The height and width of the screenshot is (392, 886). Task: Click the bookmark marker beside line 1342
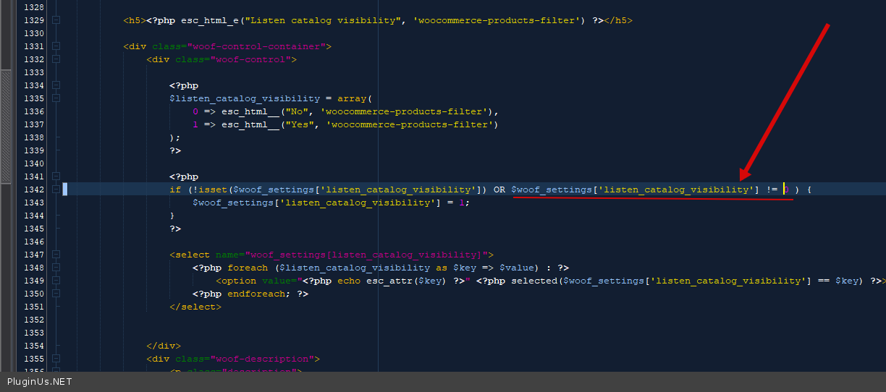64,189
